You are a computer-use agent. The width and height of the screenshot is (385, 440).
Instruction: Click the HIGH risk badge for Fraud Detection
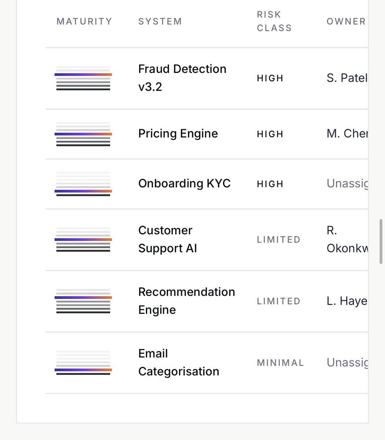270,78
